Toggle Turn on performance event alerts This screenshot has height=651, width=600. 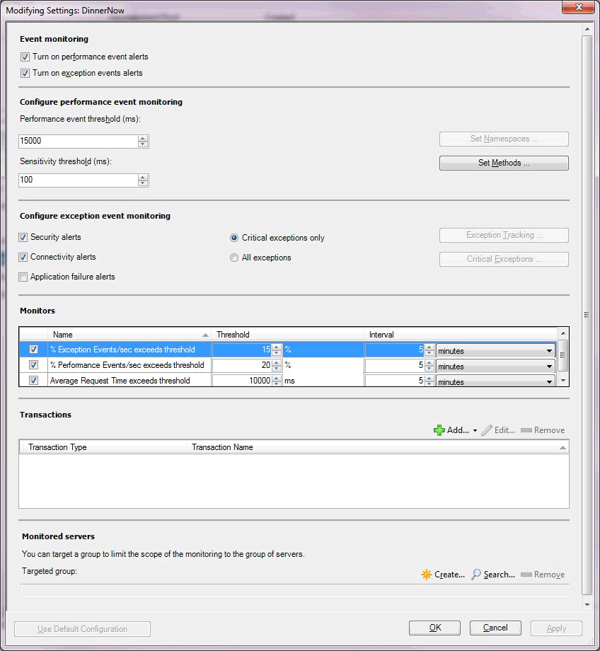click(25, 57)
